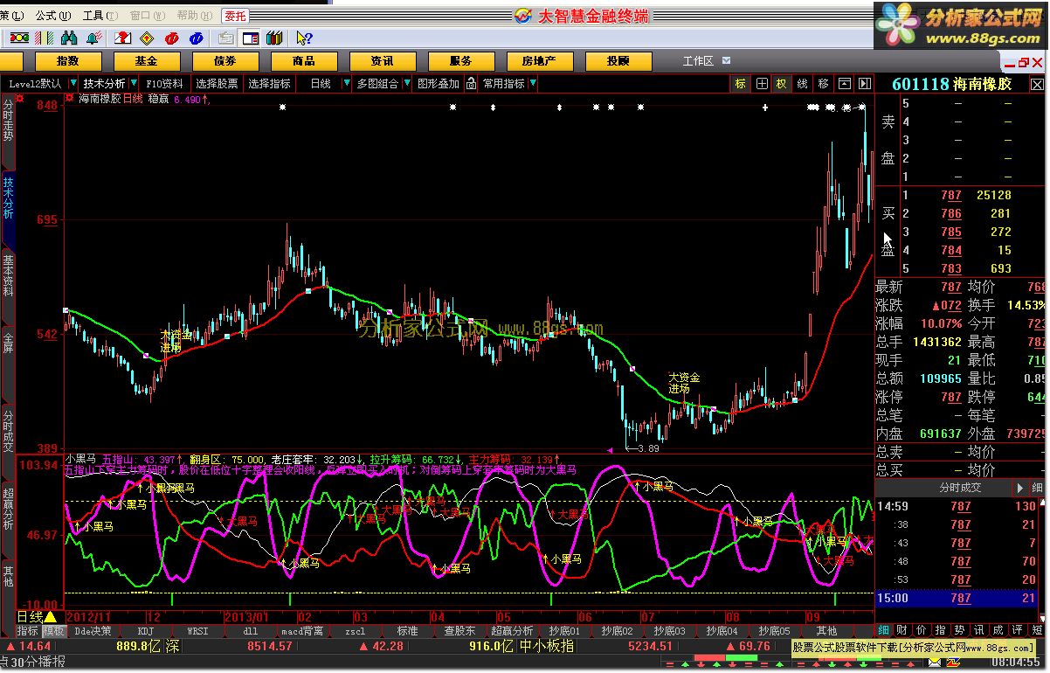
Task: Click F10资料 in the toolbar
Action: point(164,83)
